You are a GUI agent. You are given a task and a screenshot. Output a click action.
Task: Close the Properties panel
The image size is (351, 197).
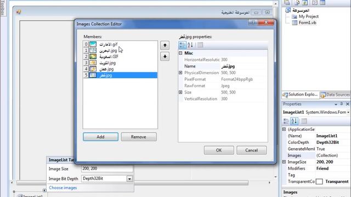347,104
